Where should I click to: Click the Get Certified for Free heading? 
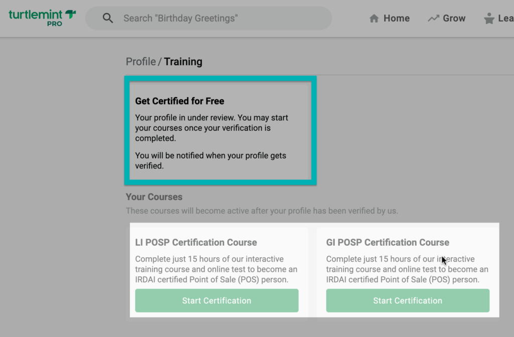[x=180, y=101]
